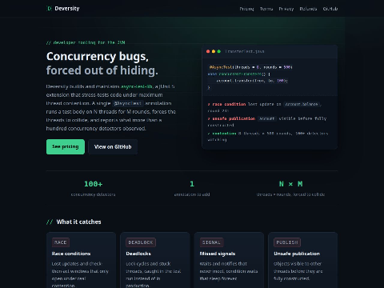Open the Refunds nav link
384x288 pixels.
[308, 9]
